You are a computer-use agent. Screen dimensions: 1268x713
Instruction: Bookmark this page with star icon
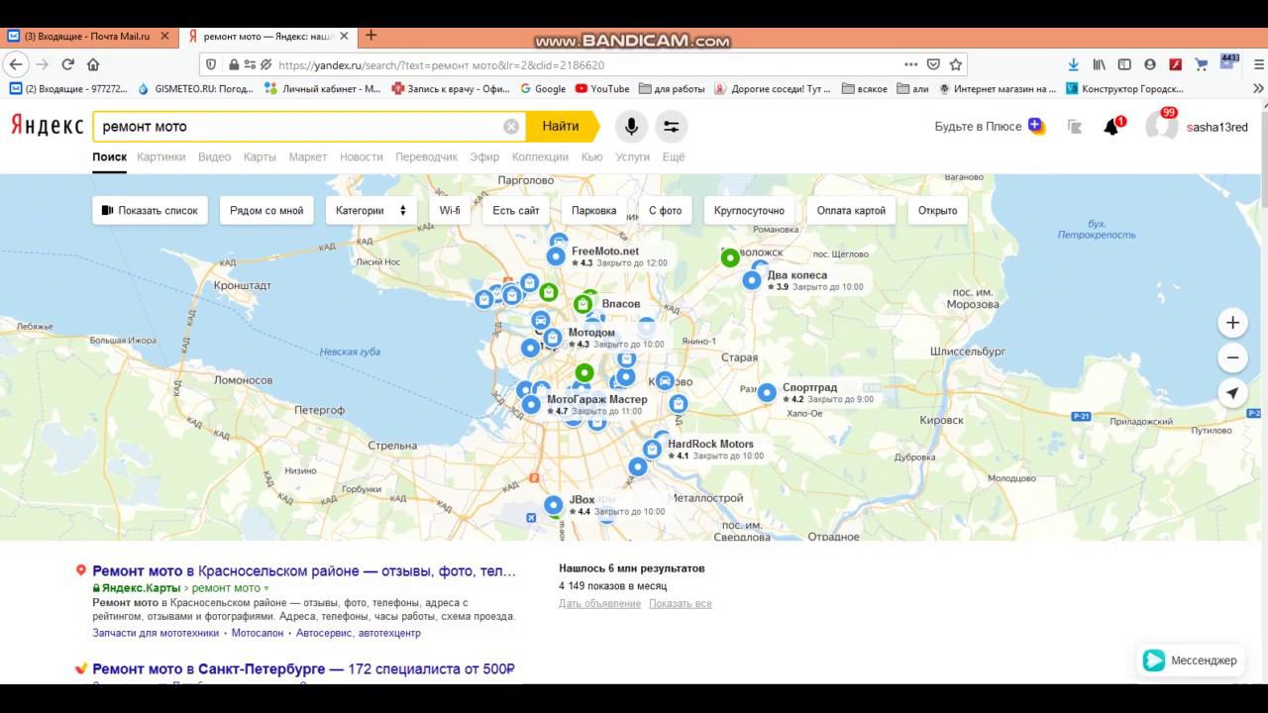point(956,64)
